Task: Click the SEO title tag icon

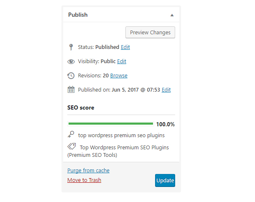Action: [x=71, y=147]
